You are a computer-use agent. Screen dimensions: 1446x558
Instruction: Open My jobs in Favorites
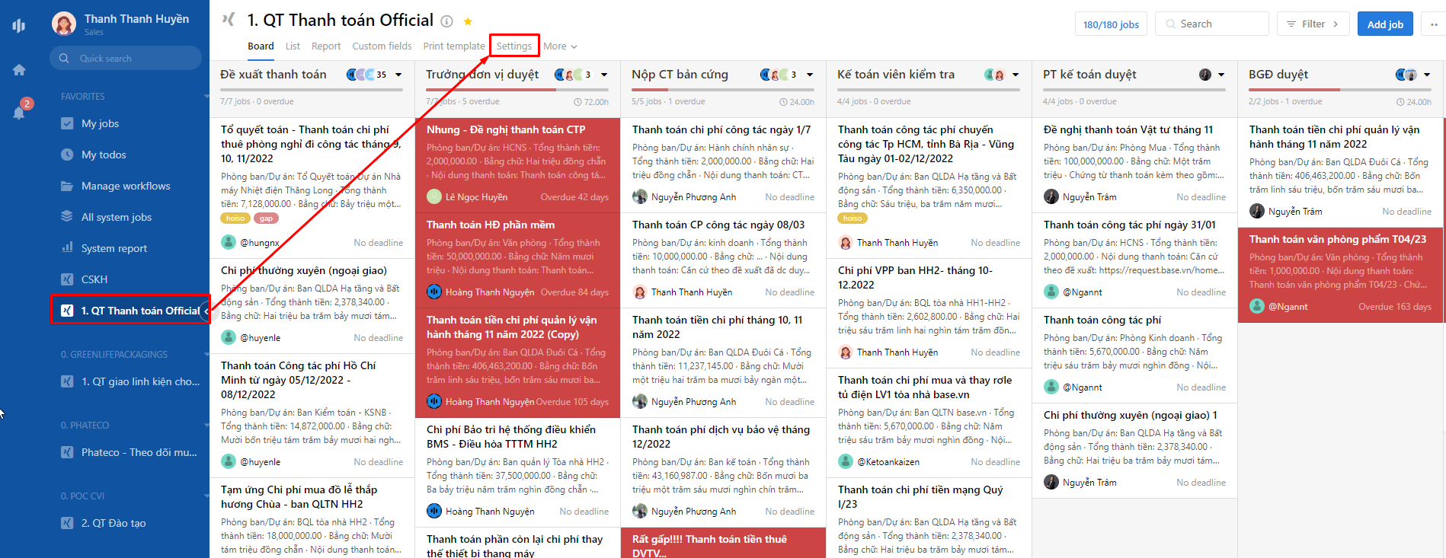click(101, 123)
